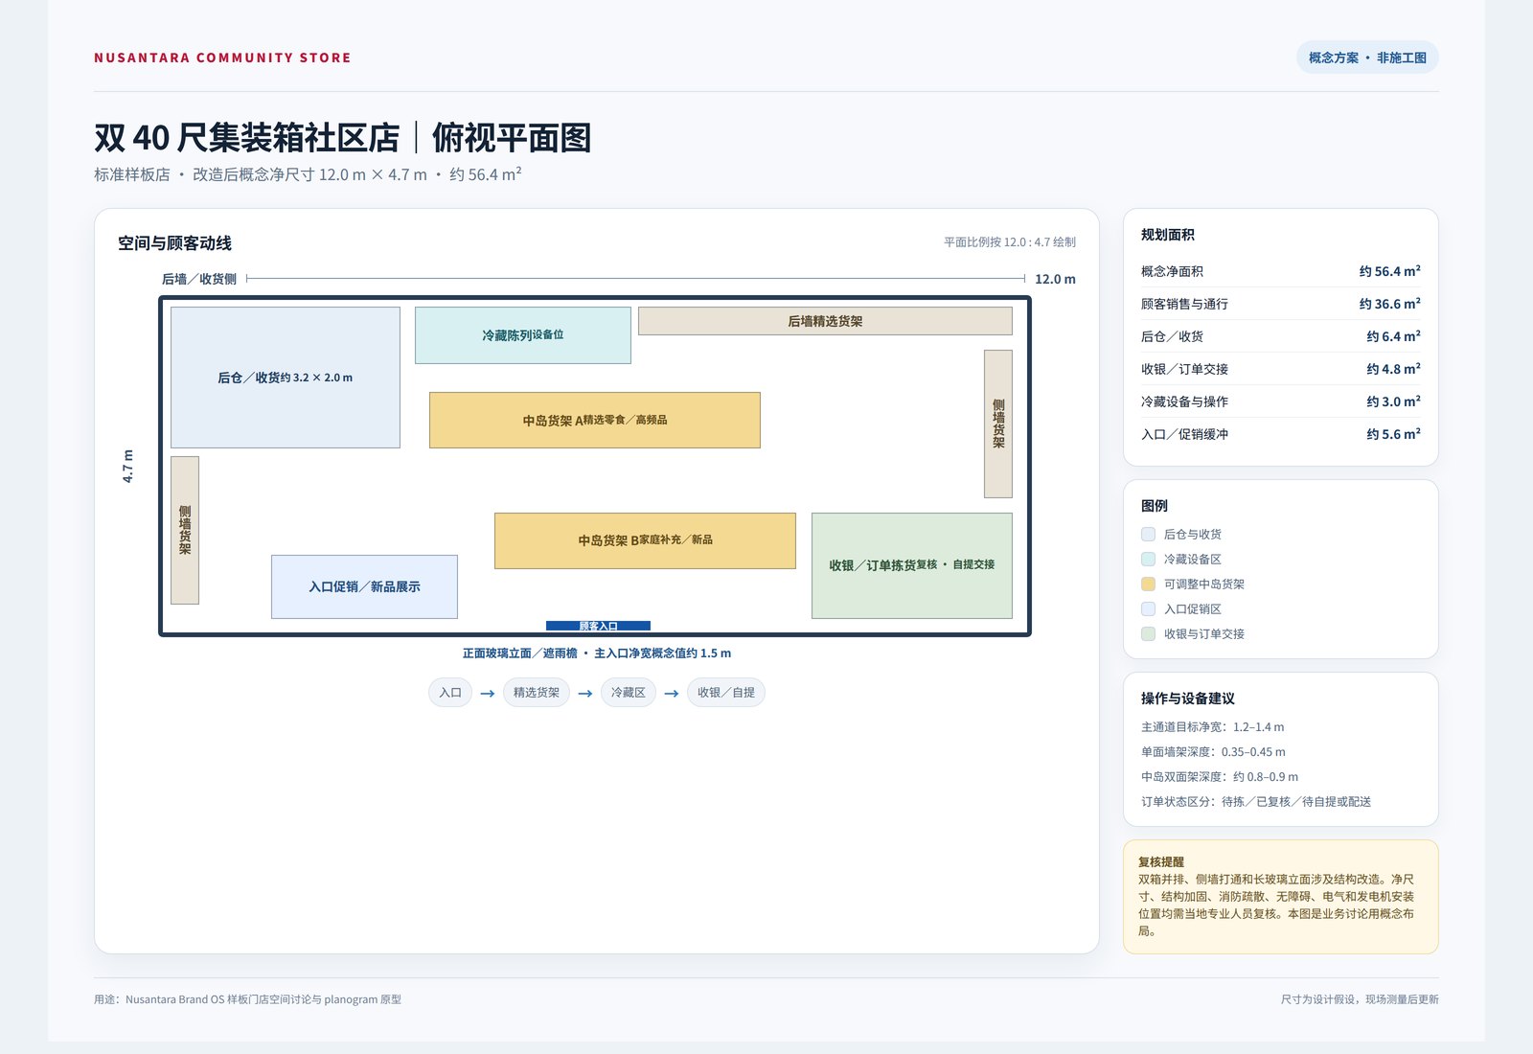Click the footer text 尺寸为设计假设,现场测量后更新
This screenshot has height=1054, width=1533.
(x=1360, y=999)
